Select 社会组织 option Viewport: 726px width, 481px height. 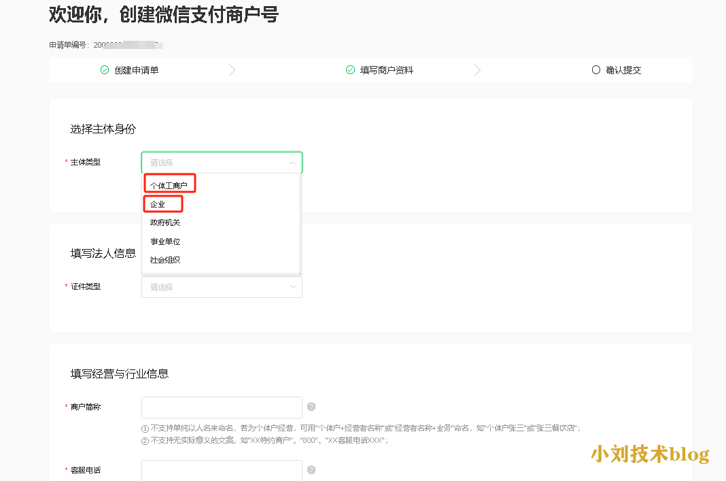[165, 260]
